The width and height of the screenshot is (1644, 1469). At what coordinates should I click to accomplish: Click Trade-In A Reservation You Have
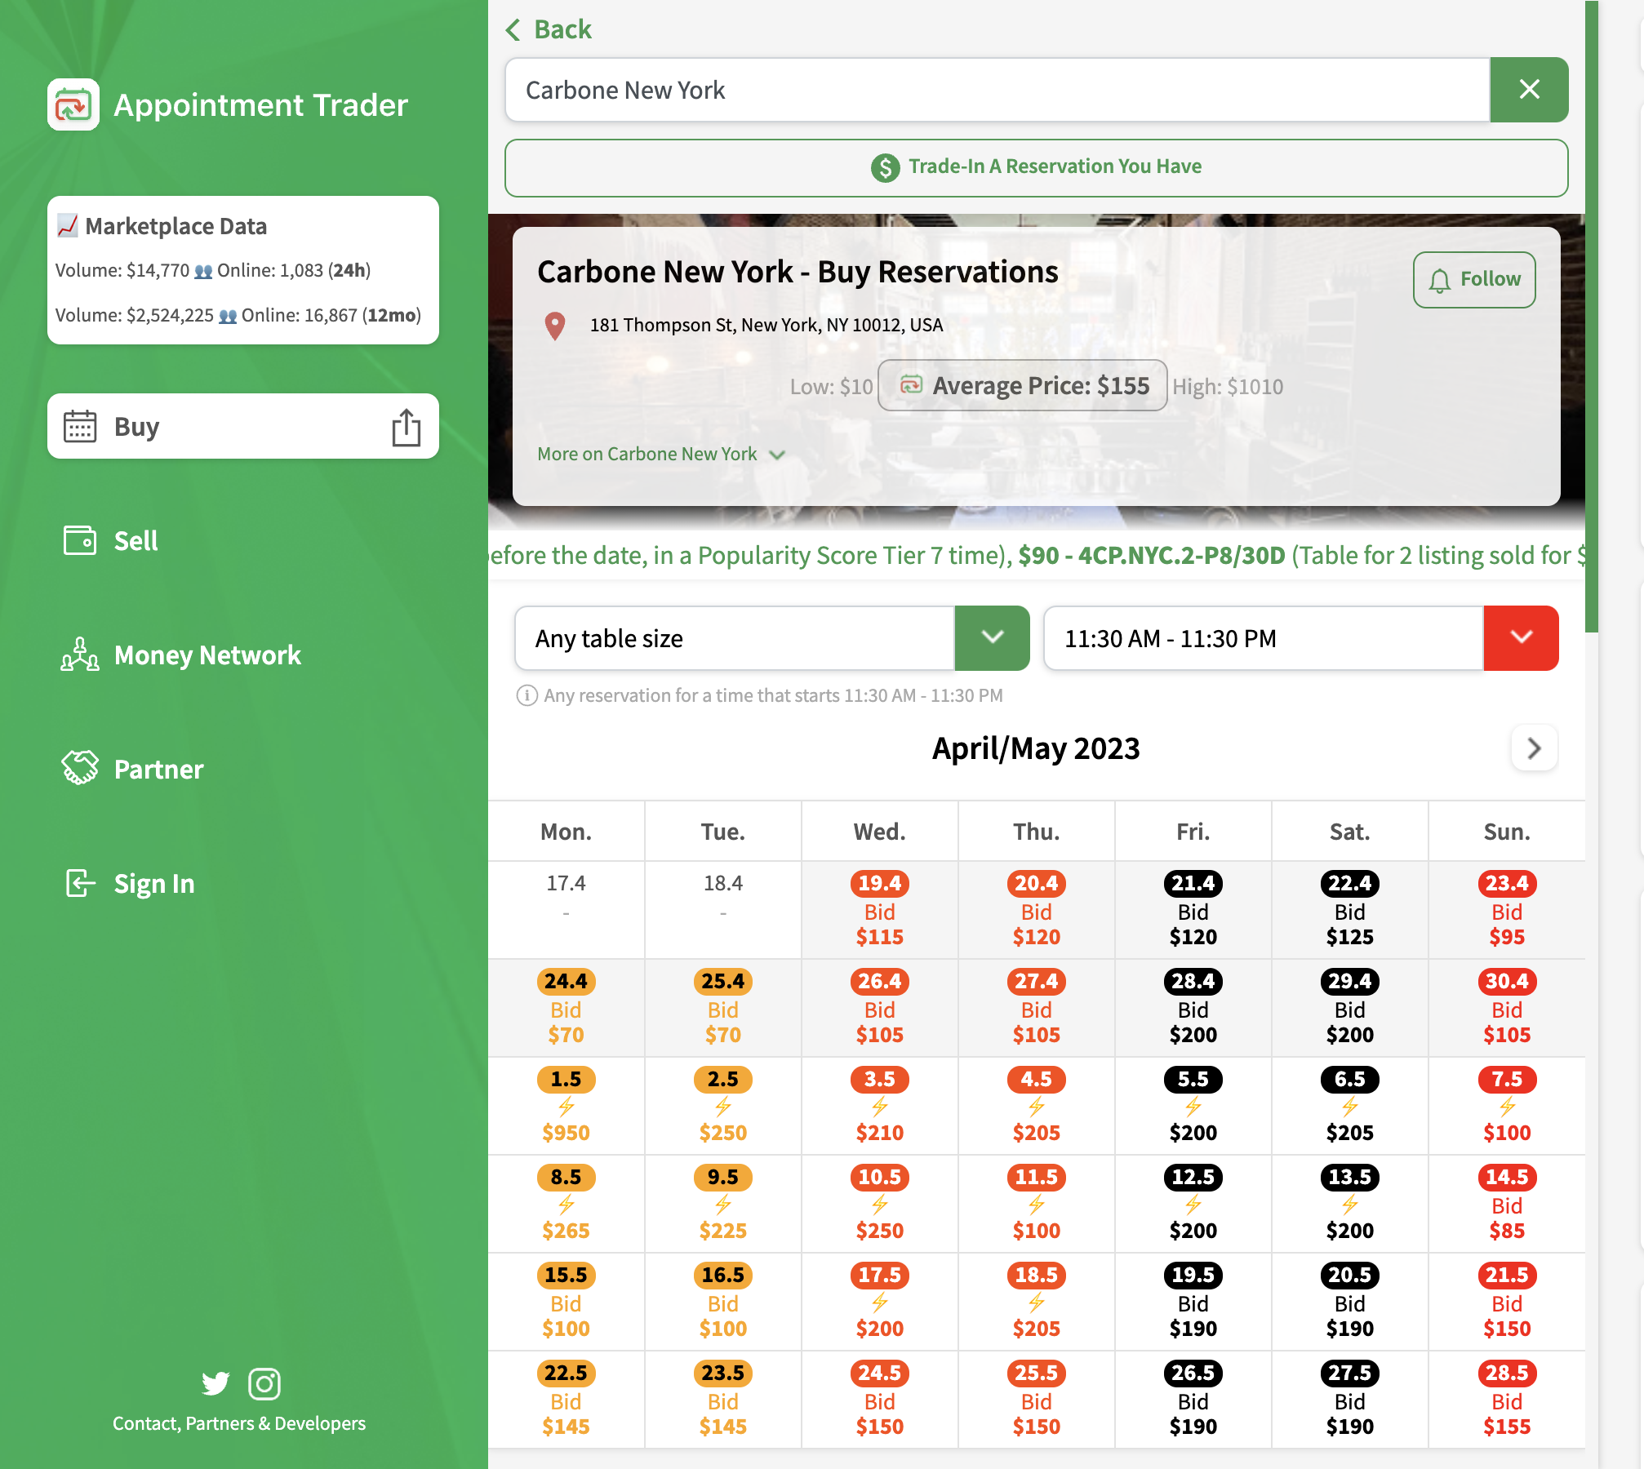[1036, 167]
